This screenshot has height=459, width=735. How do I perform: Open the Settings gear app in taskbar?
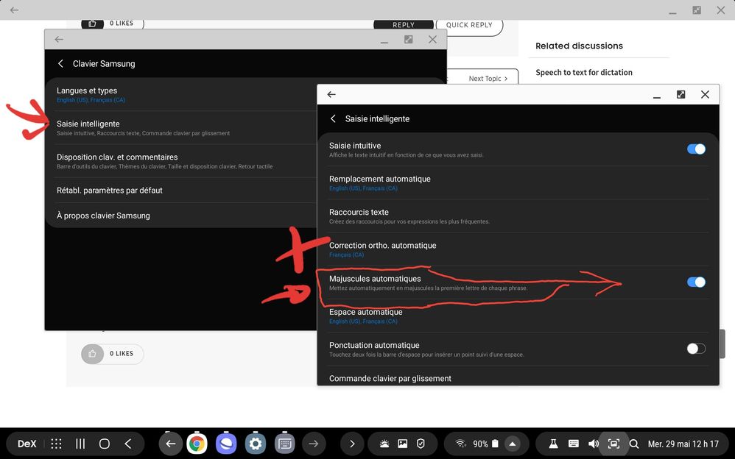coord(256,444)
